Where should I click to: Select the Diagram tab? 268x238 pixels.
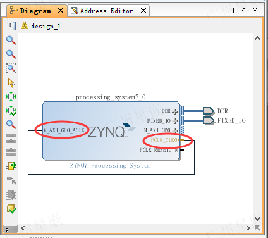35,11
